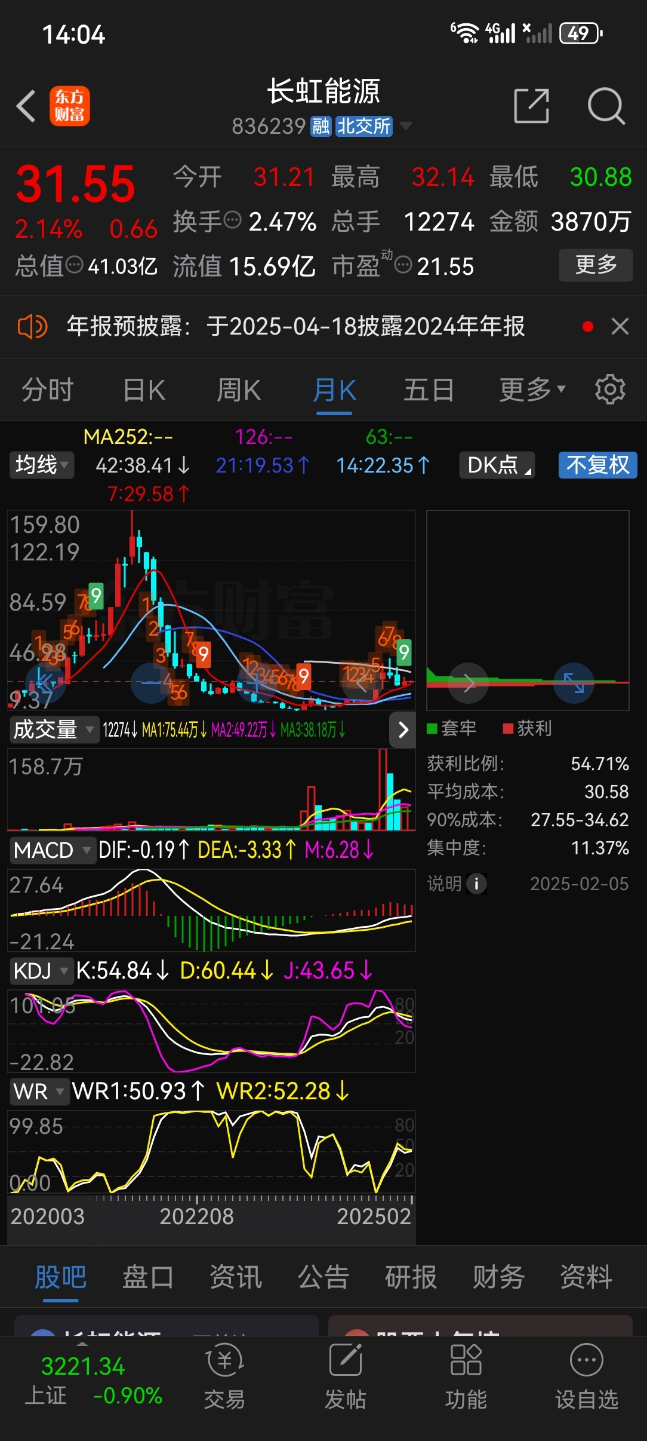Open chart settings gear icon
The height and width of the screenshot is (1441, 647).
pyautogui.click(x=609, y=390)
